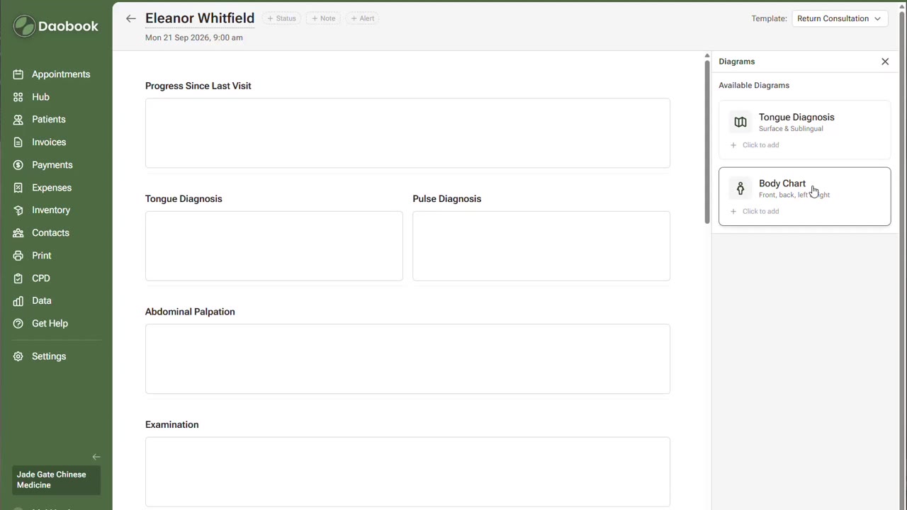Image resolution: width=907 pixels, height=510 pixels.
Task: Open the Return Consultation template dropdown
Action: tap(839, 18)
